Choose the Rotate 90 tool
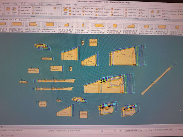183x137 pixels. (x=143, y=16)
